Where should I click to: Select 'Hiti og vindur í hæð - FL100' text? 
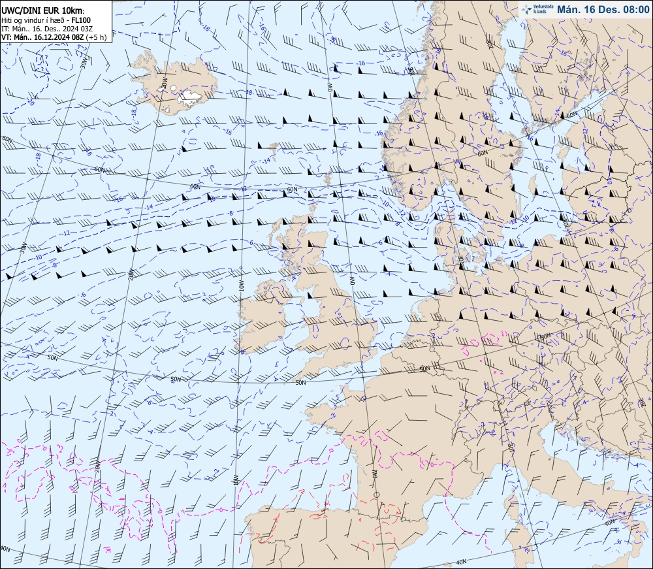[x=46, y=20]
